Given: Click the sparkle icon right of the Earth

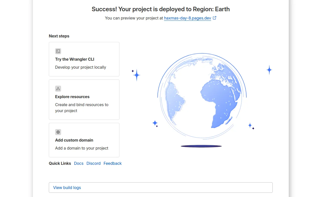Looking at the screenshot, I should pos(269,70).
